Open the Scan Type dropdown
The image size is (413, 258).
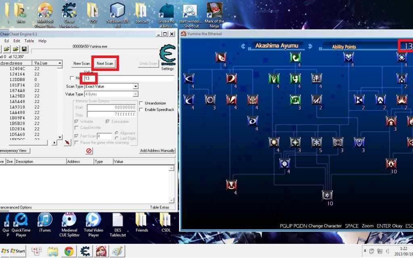click(x=136, y=86)
